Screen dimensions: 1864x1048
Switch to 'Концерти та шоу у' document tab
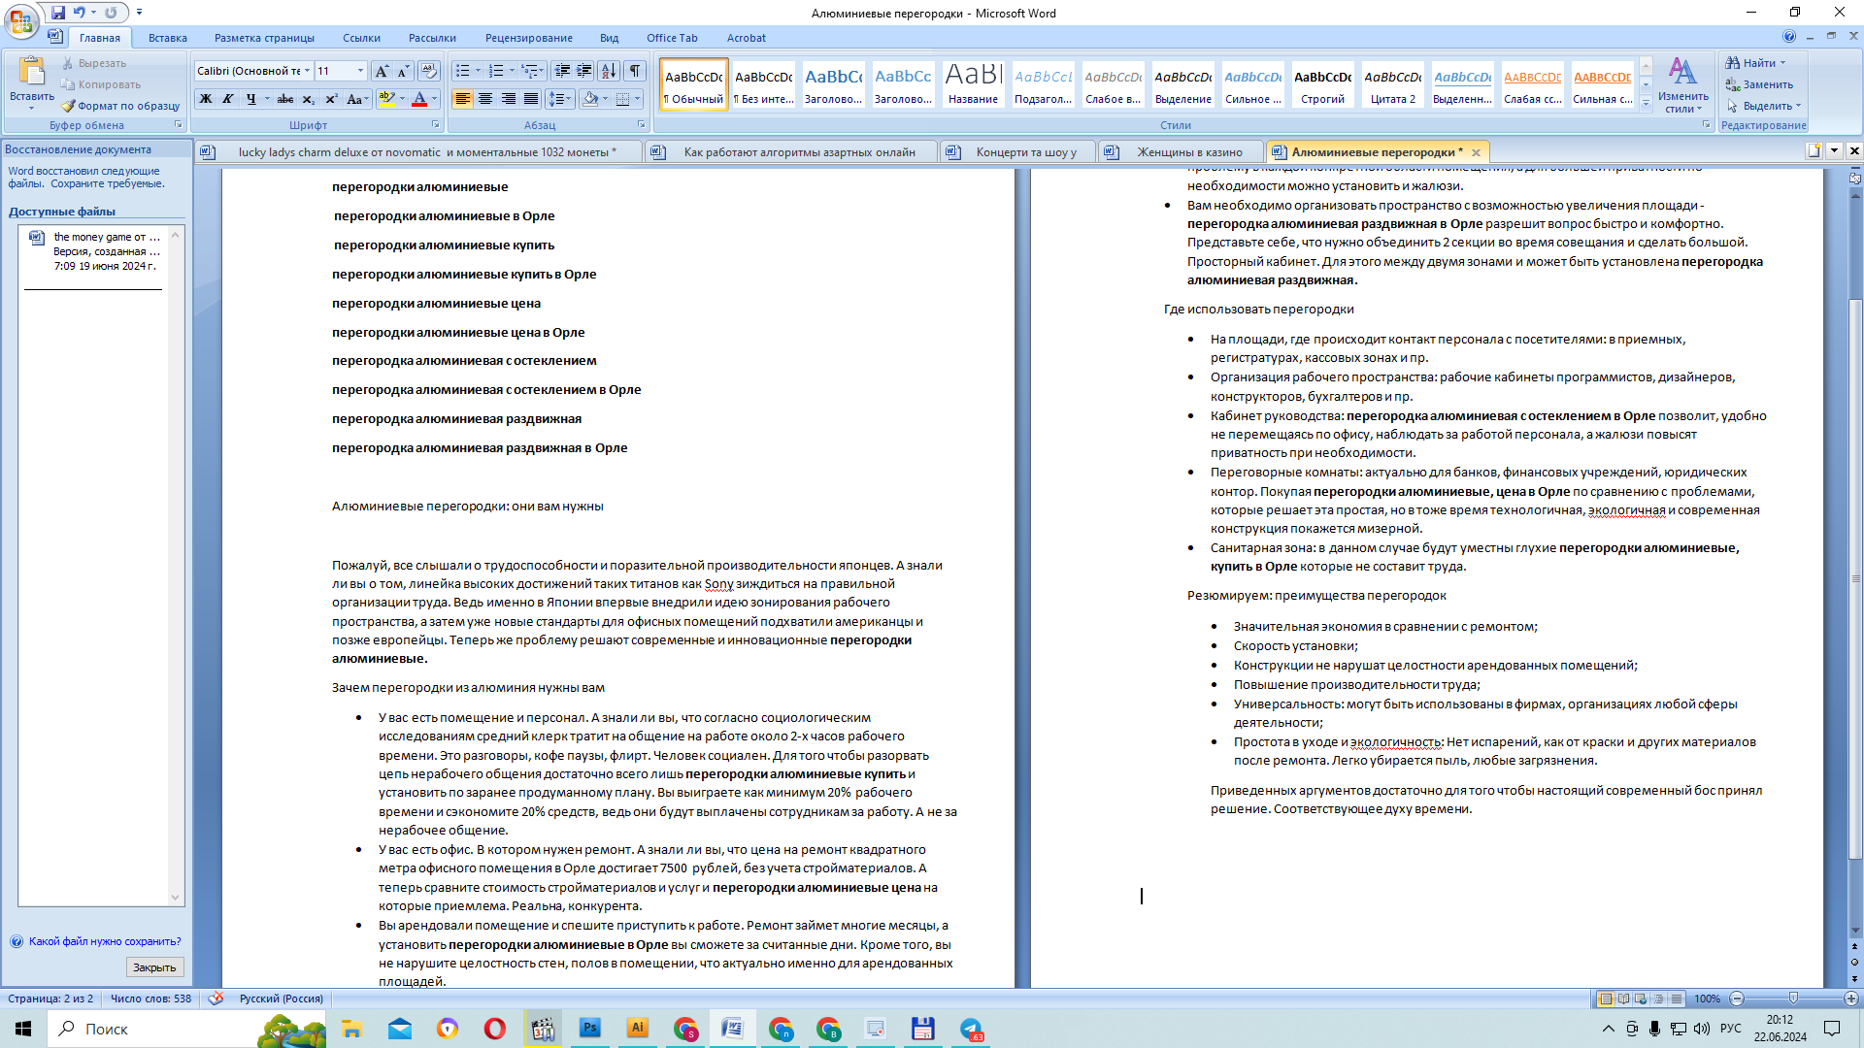point(1017,152)
